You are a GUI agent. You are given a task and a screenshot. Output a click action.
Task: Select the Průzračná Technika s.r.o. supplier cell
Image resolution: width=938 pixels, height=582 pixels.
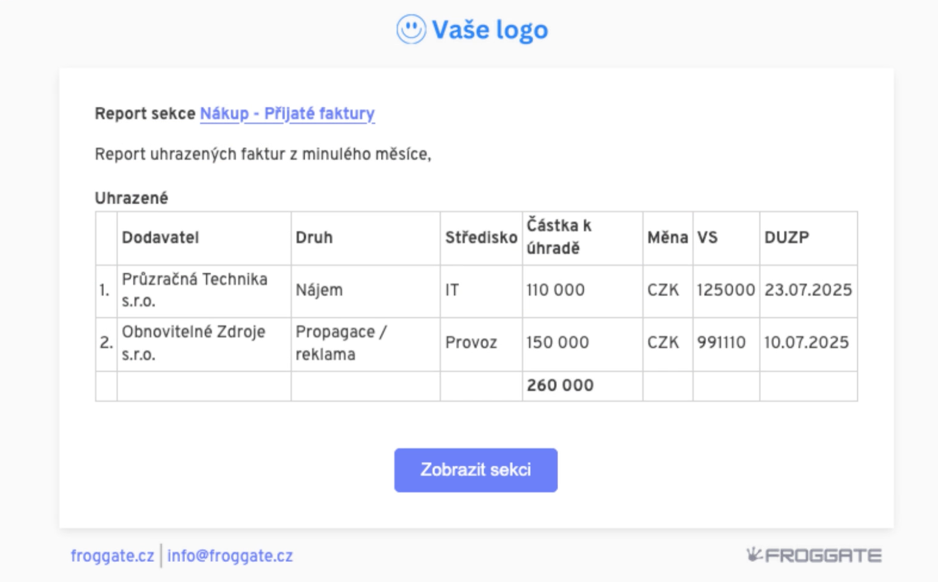(195, 290)
